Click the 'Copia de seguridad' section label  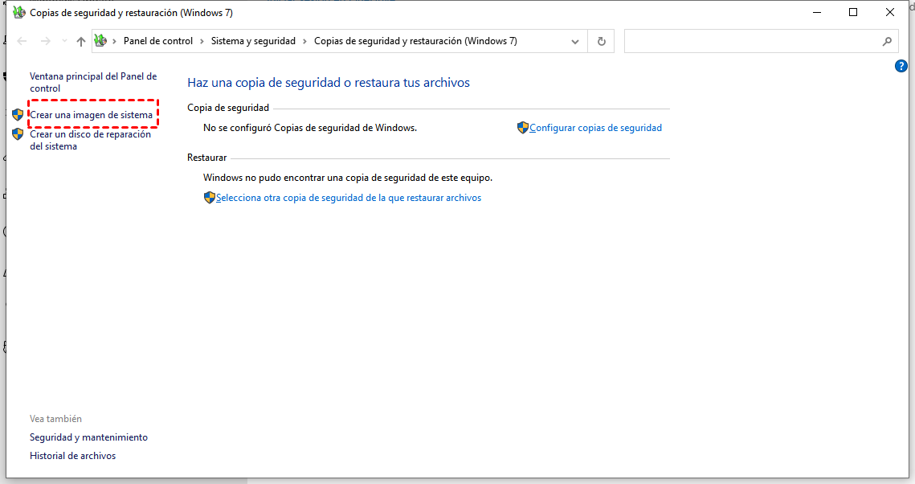click(228, 108)
